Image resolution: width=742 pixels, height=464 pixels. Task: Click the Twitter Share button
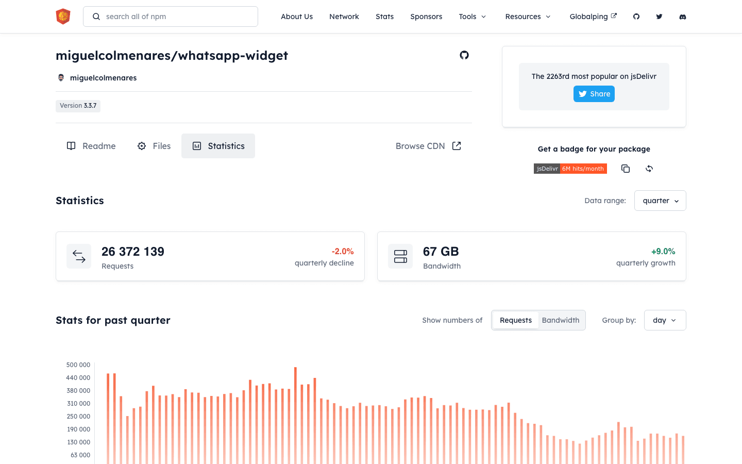(594, 94)
